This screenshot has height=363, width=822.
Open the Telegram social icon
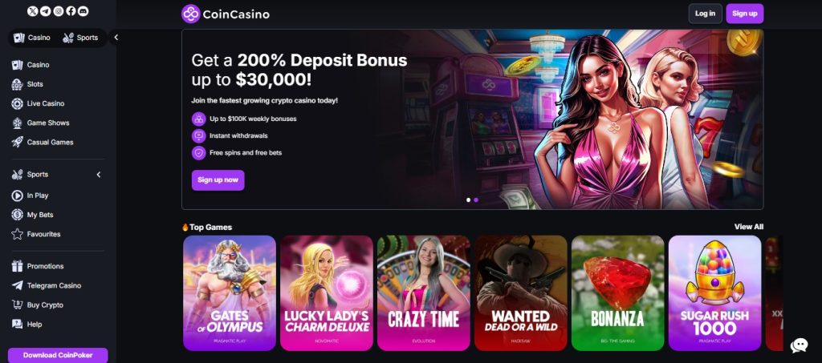46,11
